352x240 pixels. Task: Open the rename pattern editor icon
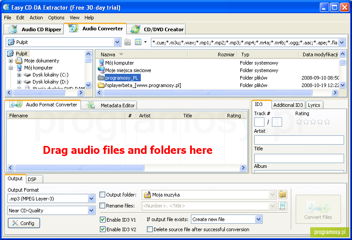pos(282,206)
